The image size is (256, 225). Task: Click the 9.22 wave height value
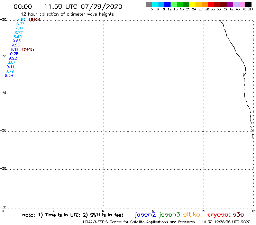pos(13,58)
